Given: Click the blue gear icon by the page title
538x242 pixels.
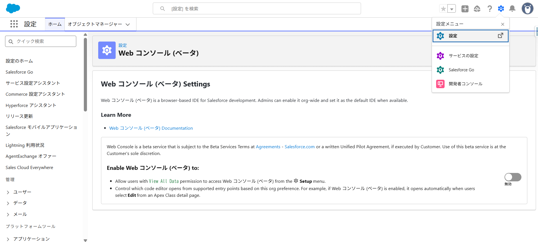Looking at the screenshot, I should 107,50.
